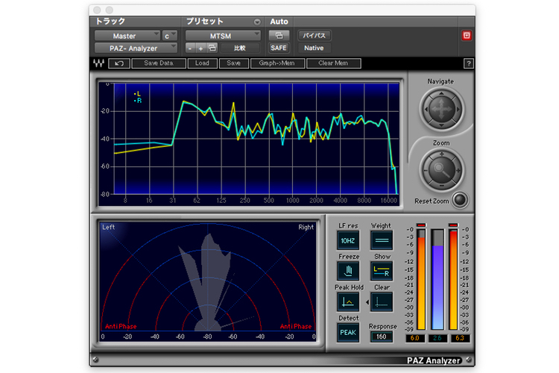Screen dimensions: 559x373
Task: Open the preset settings round arrow menu
Action: 257,22
